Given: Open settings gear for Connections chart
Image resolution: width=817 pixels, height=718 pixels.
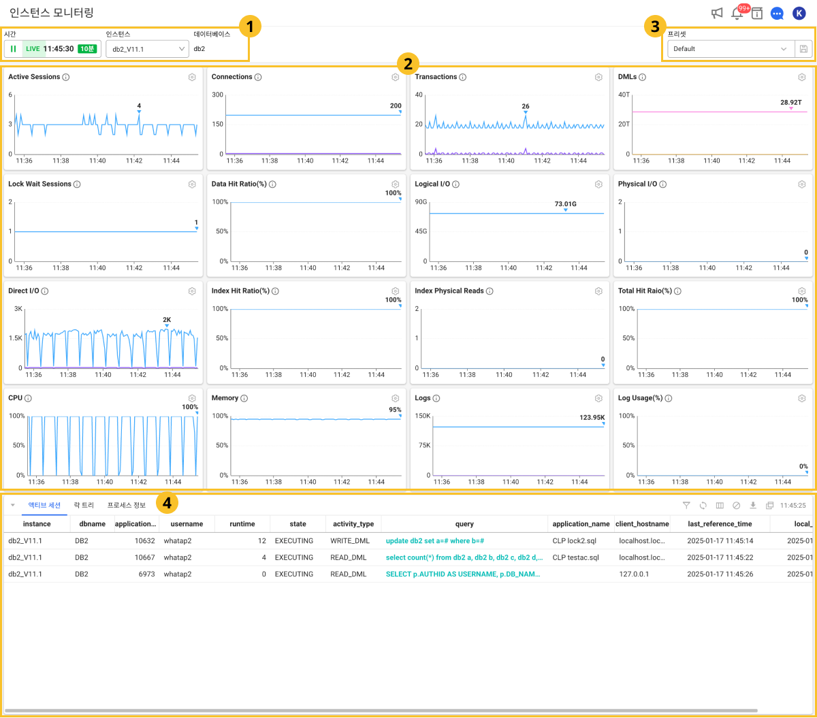Looking at the screenshot, I should [x=395, y=78].
